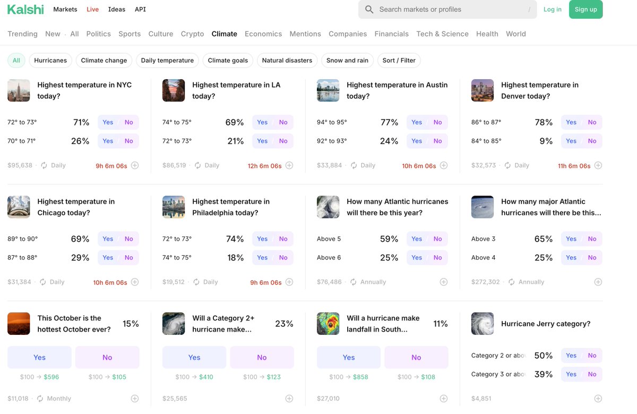Toggle the Daily temperature filter pill
637x414 pixels.
[167, 60]
